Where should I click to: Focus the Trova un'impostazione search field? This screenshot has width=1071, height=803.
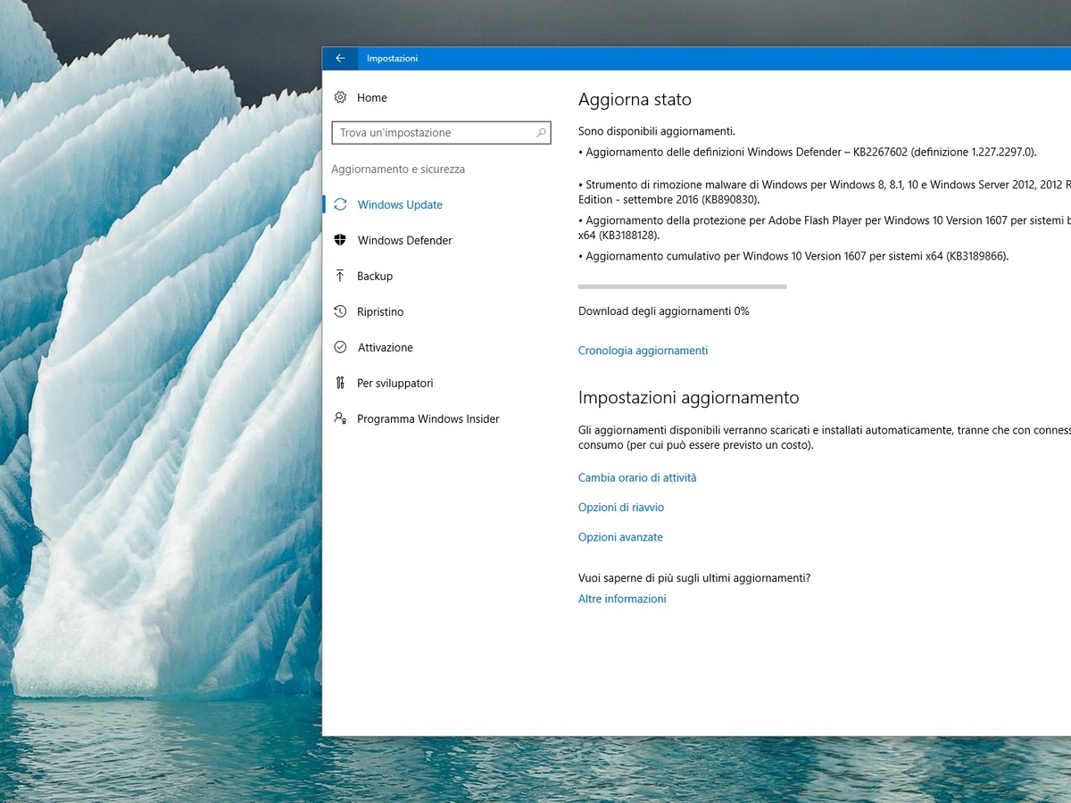433,133
